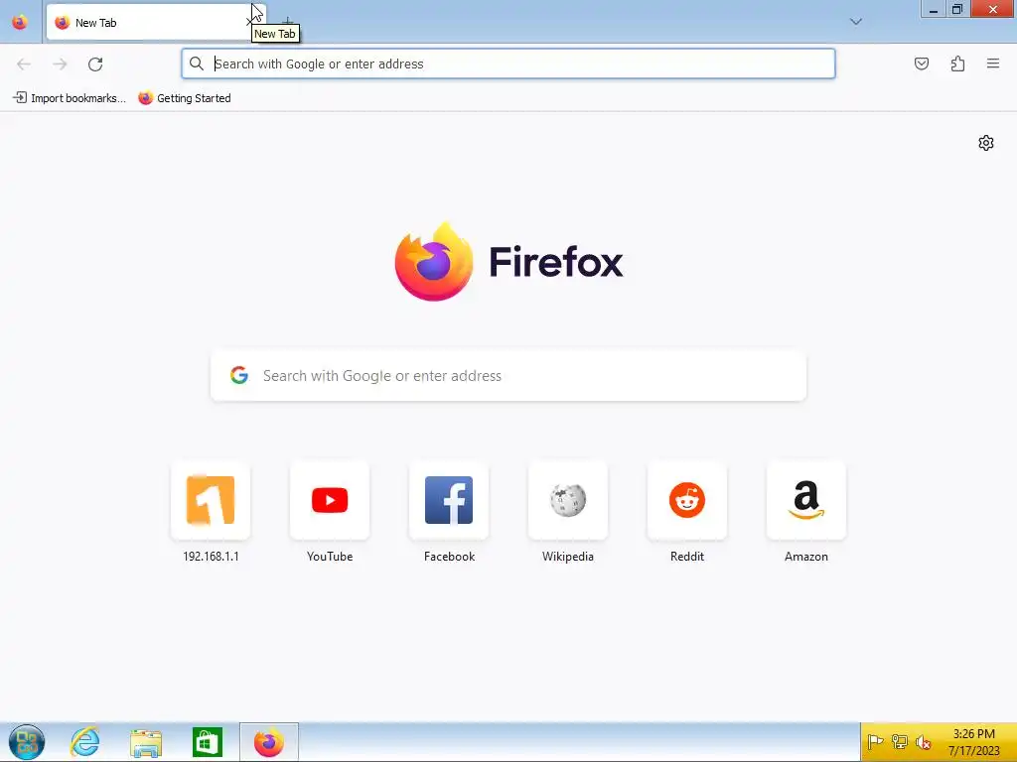Viewport: 1017px width, 762px height.
Task: Focus the center Google search box
Action: 508,376
